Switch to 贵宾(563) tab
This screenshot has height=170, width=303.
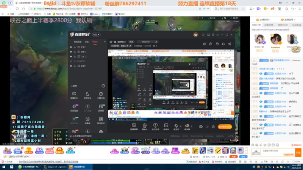coord(283,25)
